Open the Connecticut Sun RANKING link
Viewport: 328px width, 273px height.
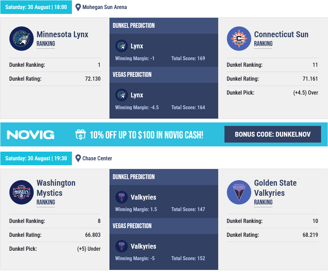pyautogui.click(x=263, y=44)
